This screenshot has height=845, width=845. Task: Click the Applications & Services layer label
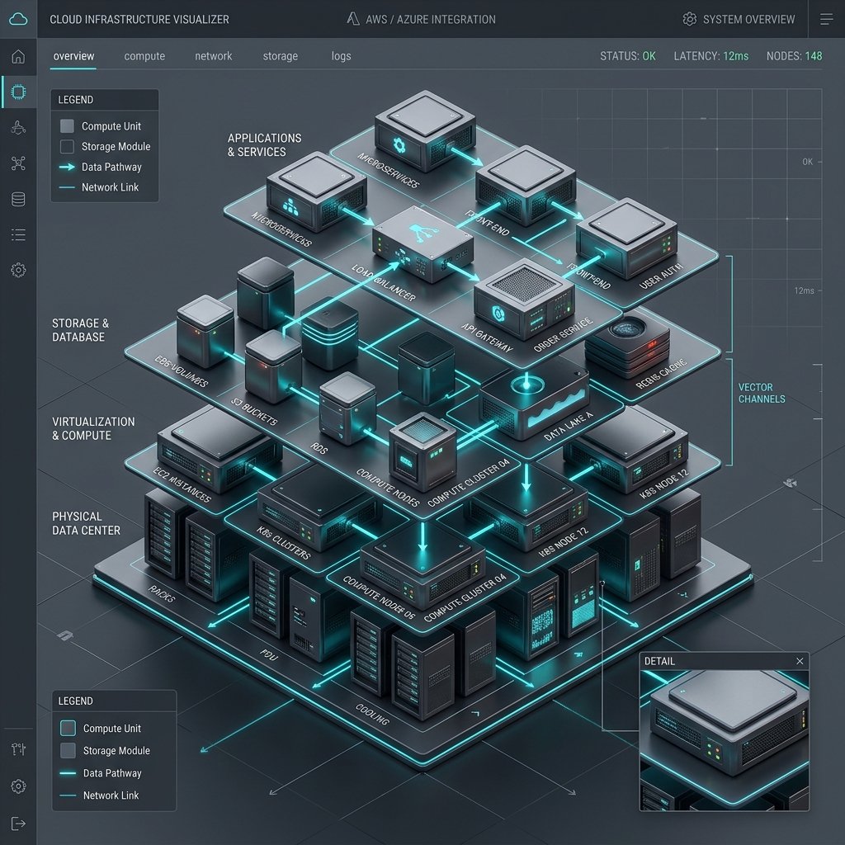point(264,145)
